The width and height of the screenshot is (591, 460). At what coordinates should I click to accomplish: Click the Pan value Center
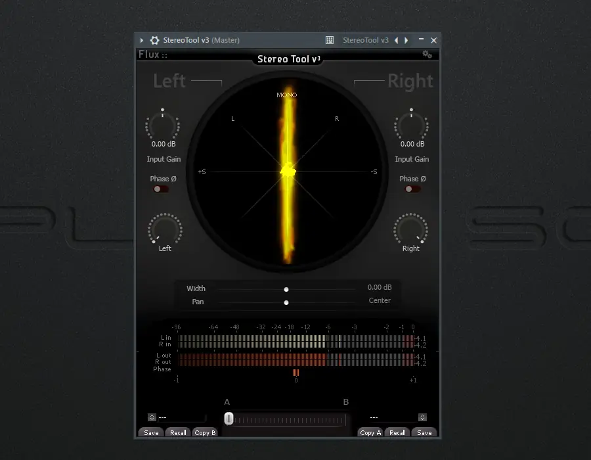coord(380,300)
